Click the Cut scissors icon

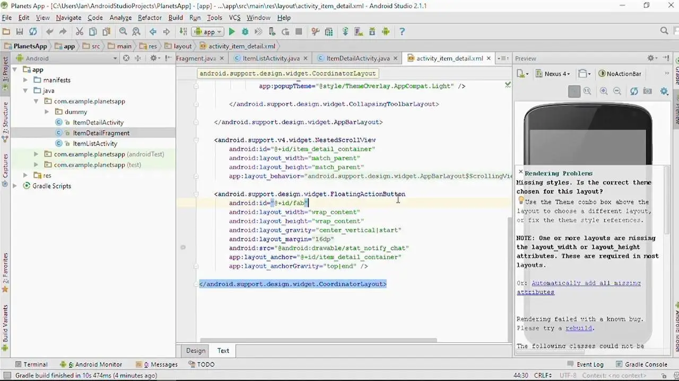80,32
